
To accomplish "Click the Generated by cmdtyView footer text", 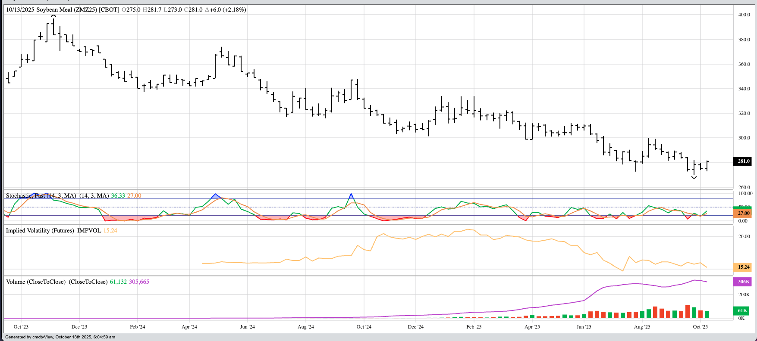I will (x=60, y=337).
